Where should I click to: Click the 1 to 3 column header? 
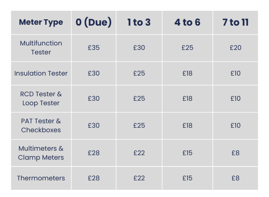click(139, 22)
